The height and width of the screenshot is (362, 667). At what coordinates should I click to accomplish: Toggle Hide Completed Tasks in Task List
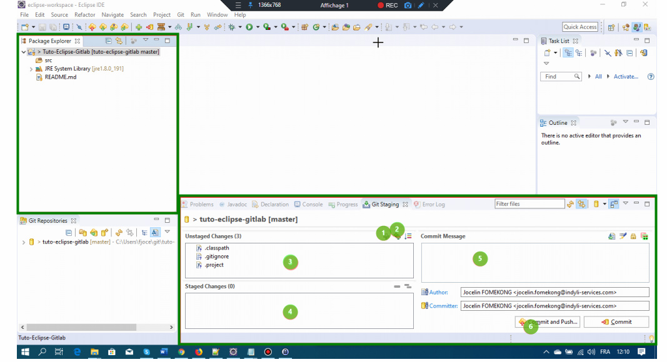click(x=608, y=53)
